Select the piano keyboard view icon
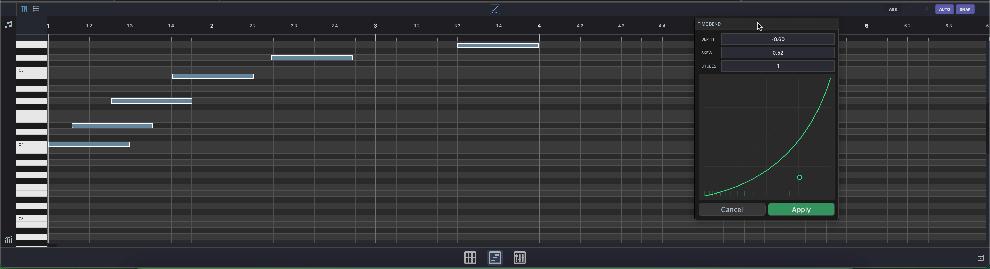This screenshot has height=269, width=990. point(23,9)
